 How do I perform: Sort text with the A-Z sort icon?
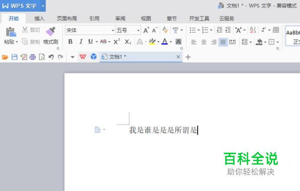click(253, 30)
